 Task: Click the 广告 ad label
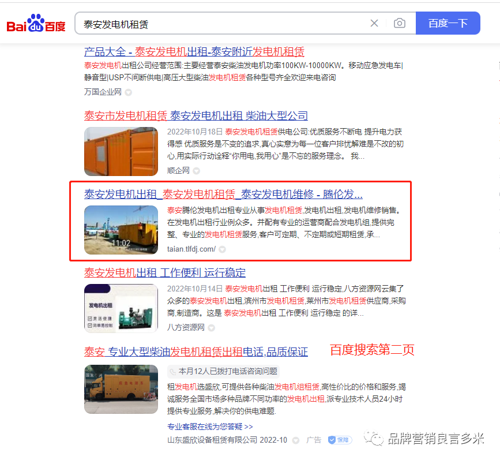[314, 440]
